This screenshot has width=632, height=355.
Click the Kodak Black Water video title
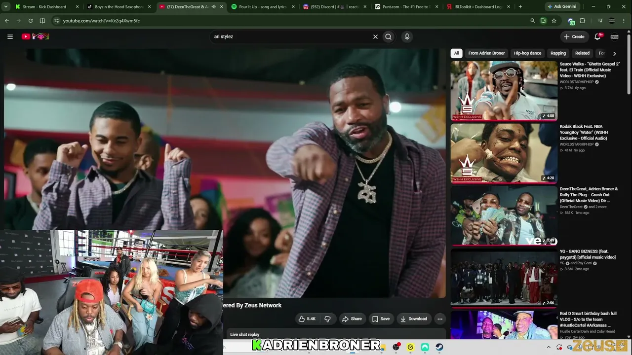point(585,132)
